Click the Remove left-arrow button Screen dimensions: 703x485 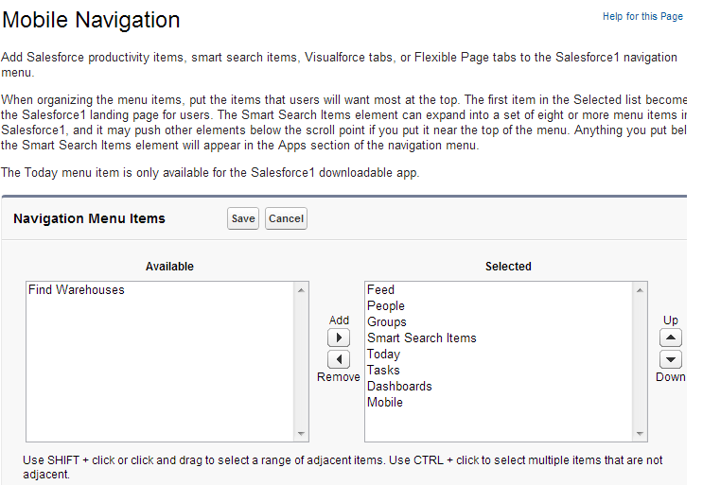339,359
